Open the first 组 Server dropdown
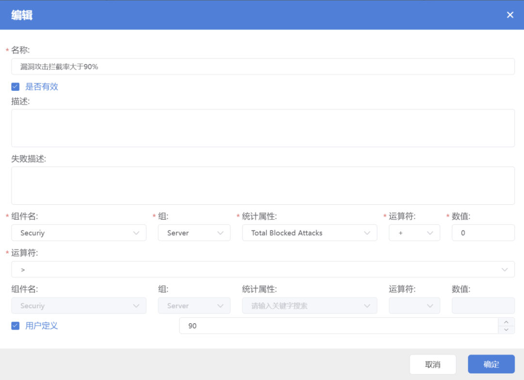This screenshot has width=524, height=380. (x=194, y=232)
